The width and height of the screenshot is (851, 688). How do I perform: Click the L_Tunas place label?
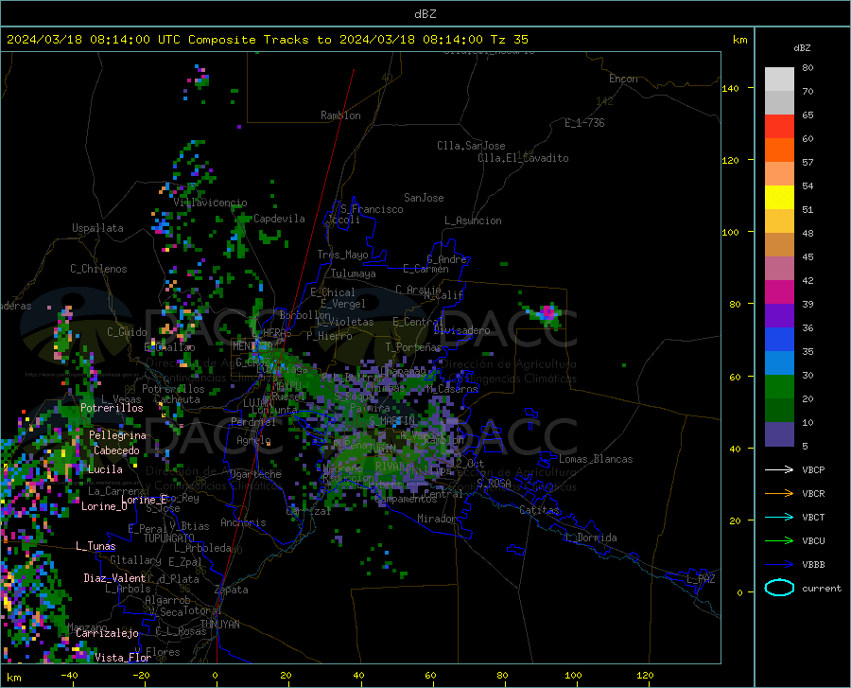[x=96, y=546]
